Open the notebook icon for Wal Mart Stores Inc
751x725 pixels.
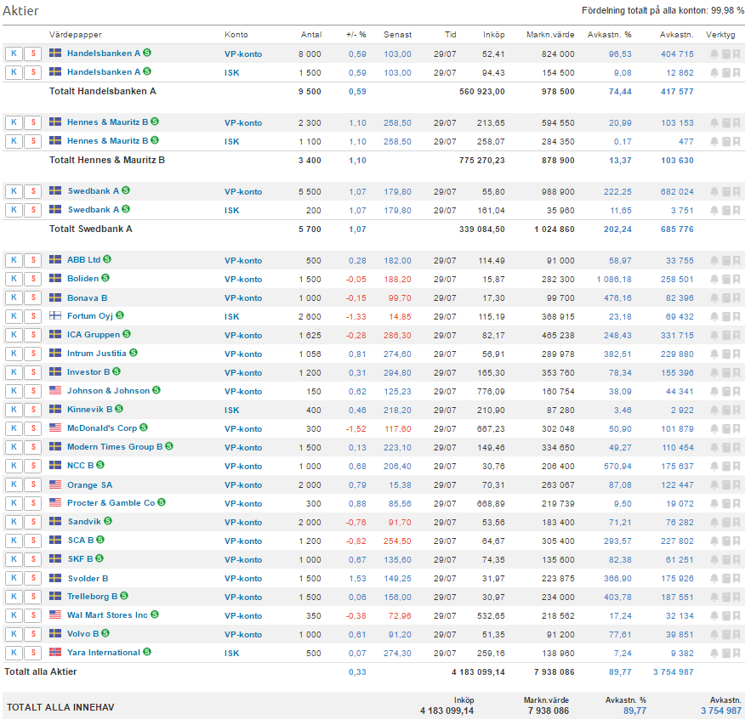[x=726, y=616]
